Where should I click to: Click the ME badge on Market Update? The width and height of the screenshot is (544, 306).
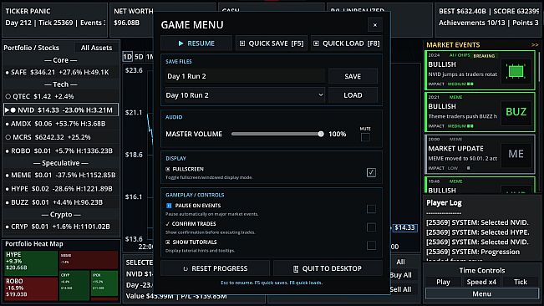tap(516, 154)
